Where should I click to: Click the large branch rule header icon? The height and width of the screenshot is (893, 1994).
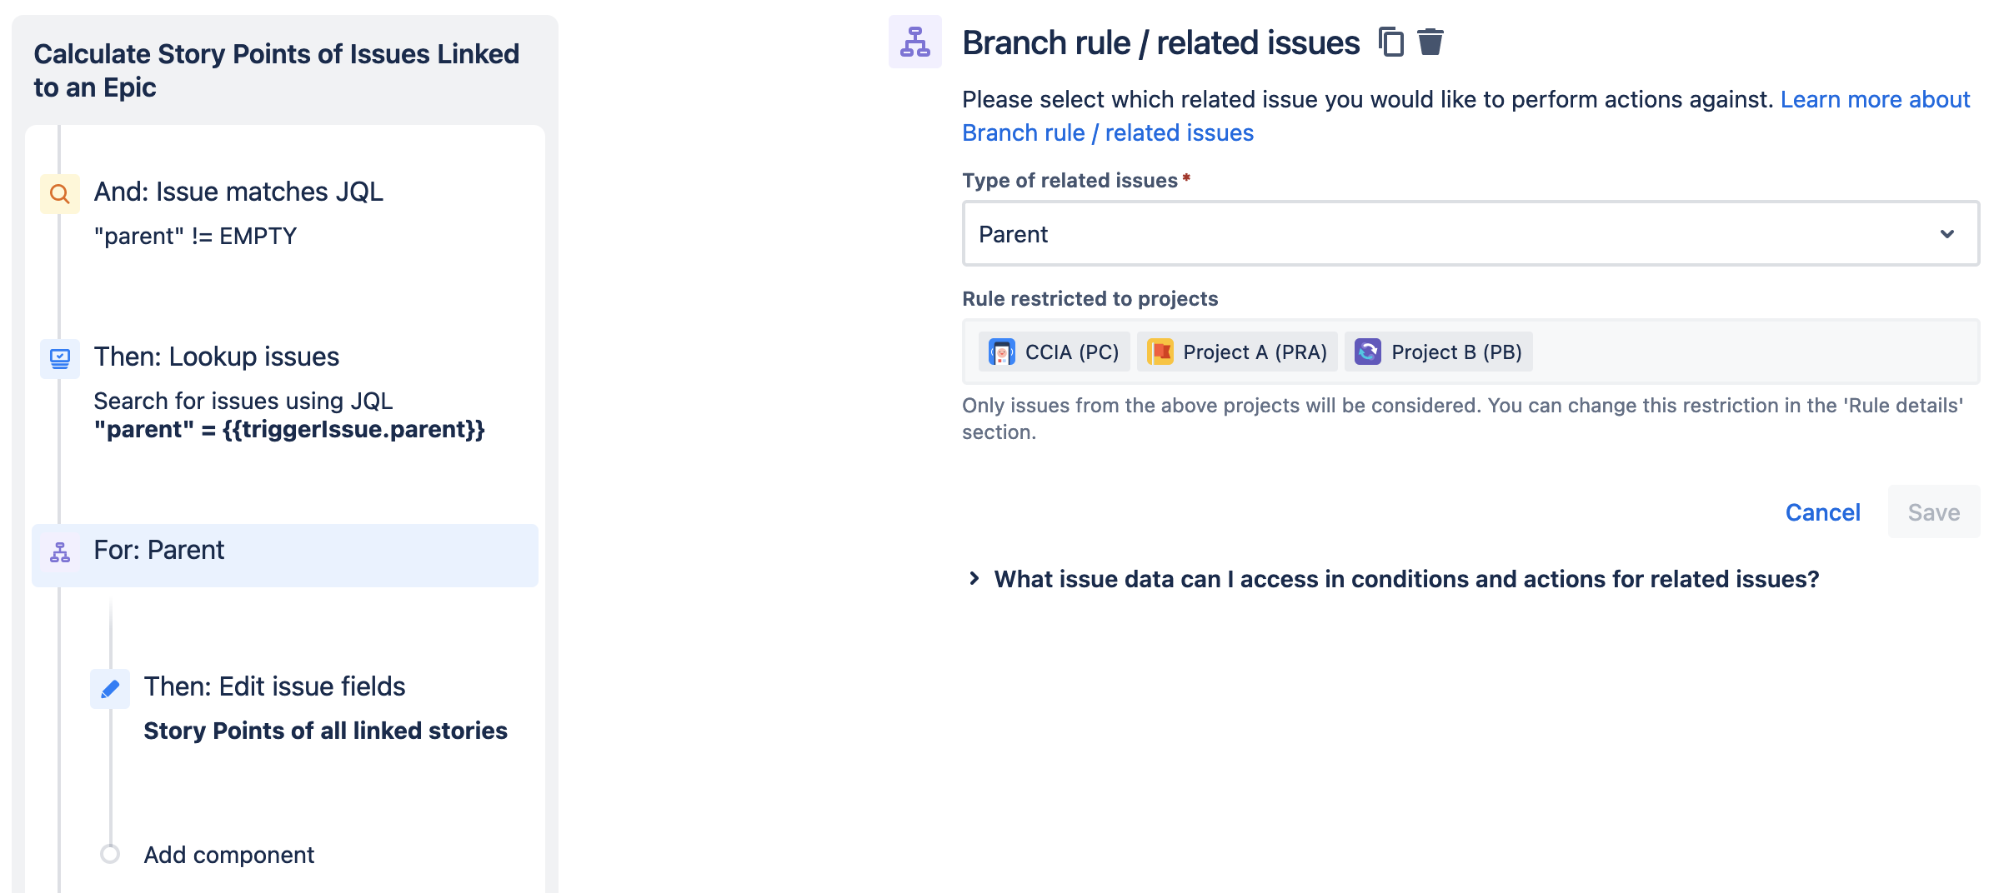pyautogui.click(x=915, y=42)
